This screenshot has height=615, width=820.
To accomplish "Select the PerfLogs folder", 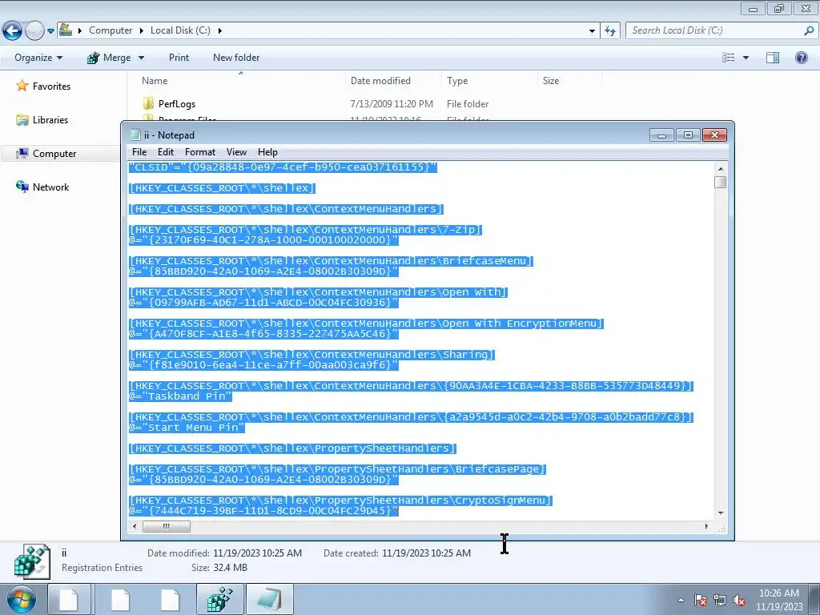I will coord(177,103).
